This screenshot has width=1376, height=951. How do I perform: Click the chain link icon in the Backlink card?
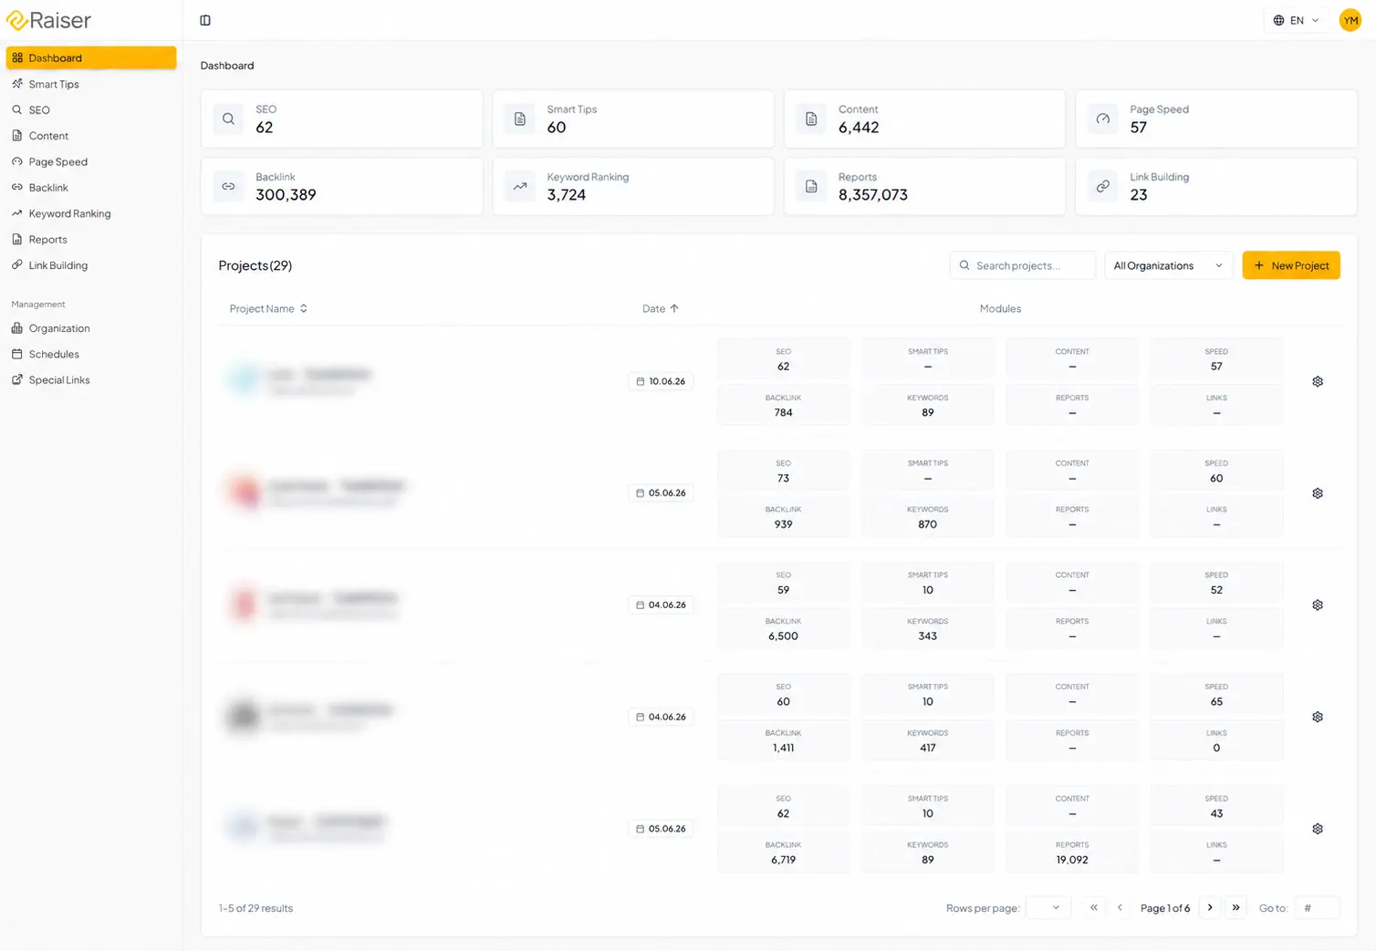click(x=228, y=186)
